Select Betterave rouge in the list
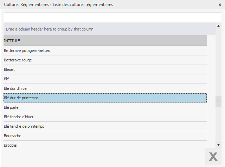The image size is (225, 167). 105,60
